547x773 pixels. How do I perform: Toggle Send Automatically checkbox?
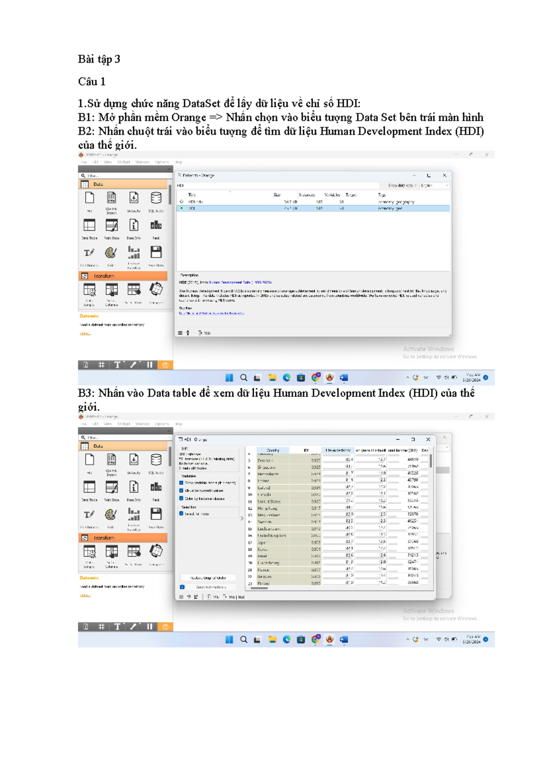(x=182, y=587)
